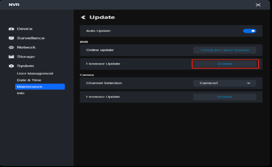
Task: Collapse the System menu section
Action: pos(25,66)
